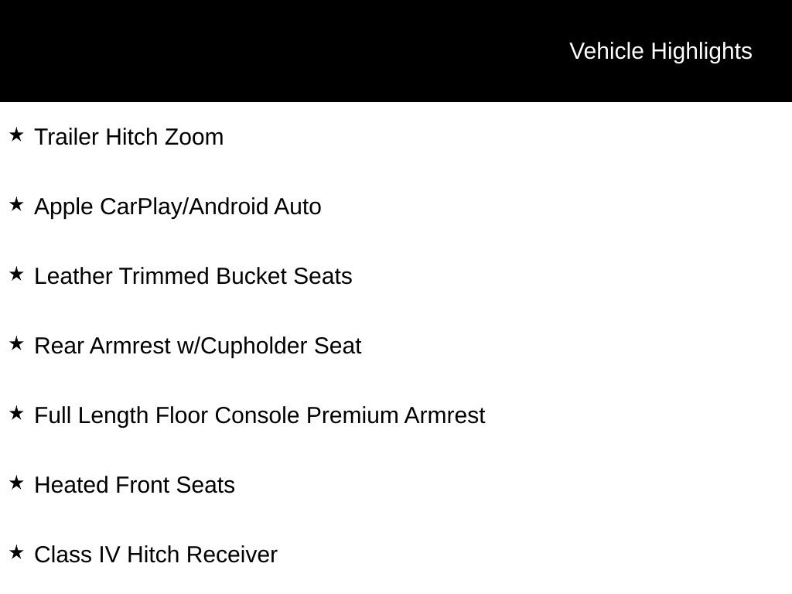Click the star icon beside Trailer Hitch Zoom
The image size is (792, 594).
click(16, 135)
